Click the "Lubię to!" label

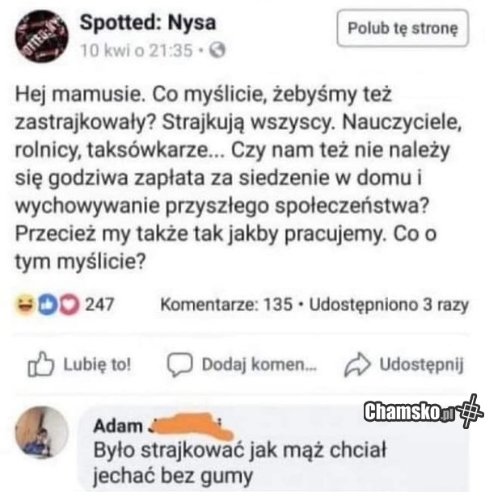95,365
